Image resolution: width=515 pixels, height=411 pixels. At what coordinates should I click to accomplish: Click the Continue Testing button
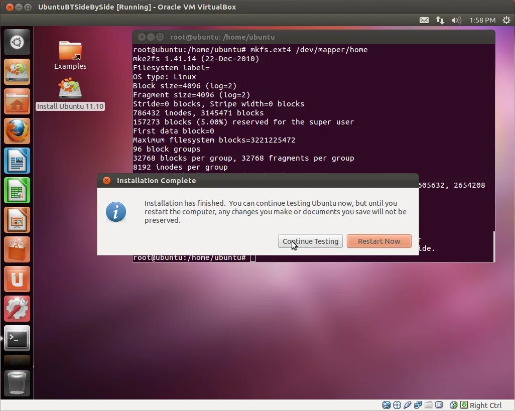point(310,241)
